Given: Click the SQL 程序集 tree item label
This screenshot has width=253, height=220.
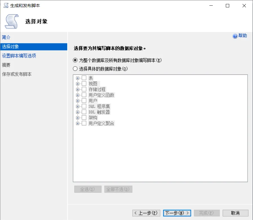Looking at the screenshot, I should [x=99, y=106].
